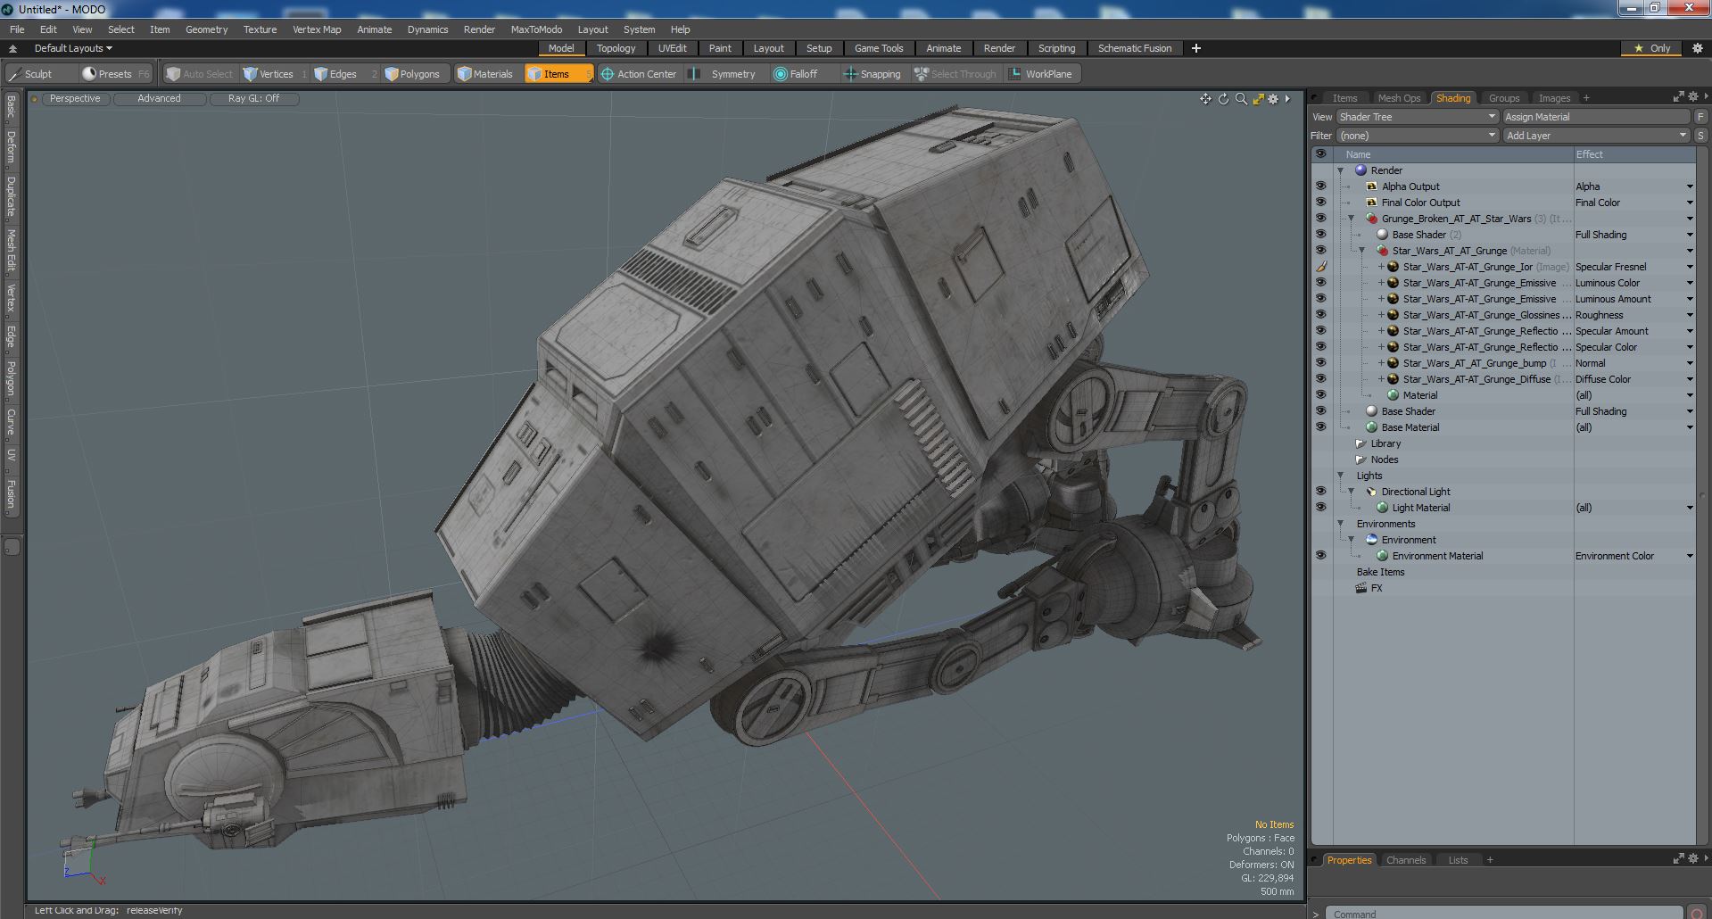
Task: Collapse the Environments tree node
Action: pyautogui.click(x=1340, y=524)
